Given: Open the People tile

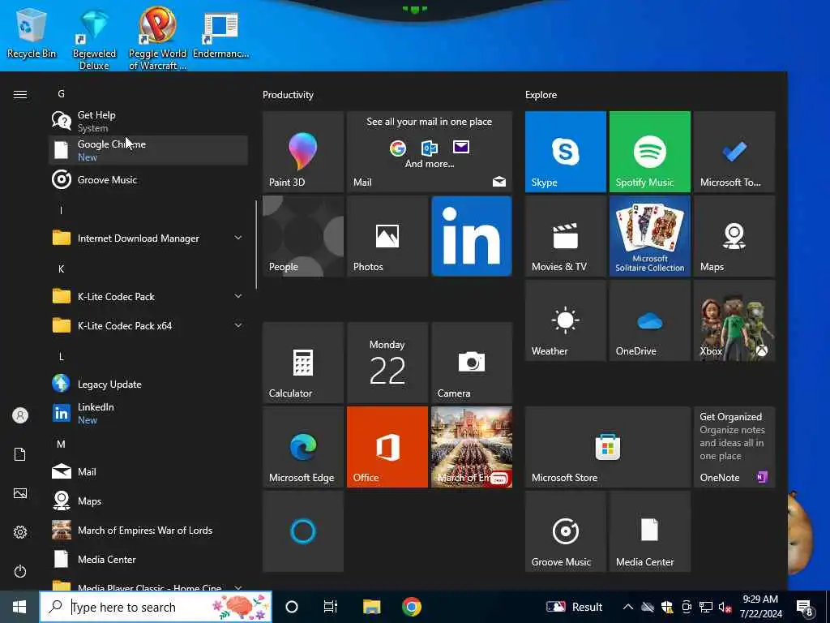Looking at the screenshot, I should pos(303,236).
